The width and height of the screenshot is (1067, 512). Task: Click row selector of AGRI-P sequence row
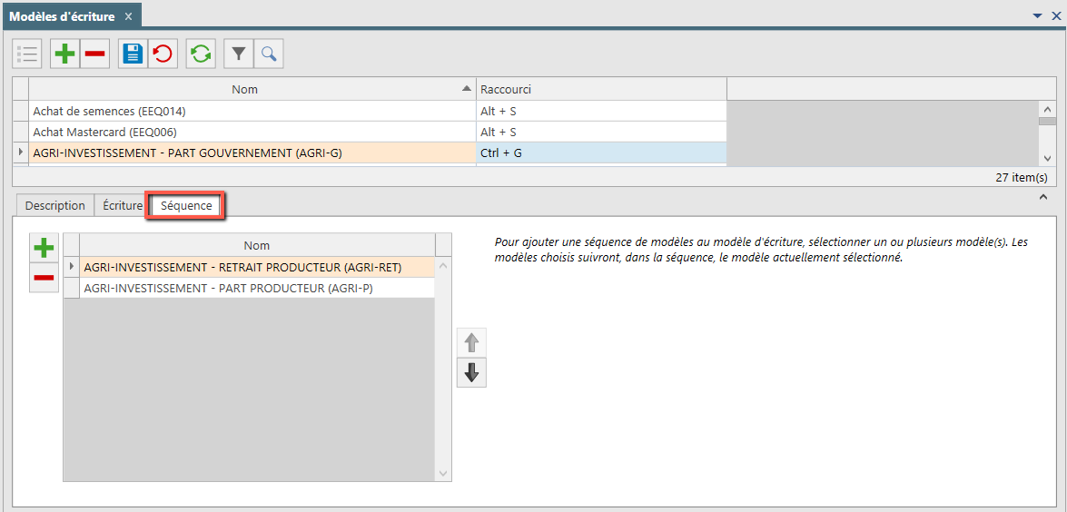pyautogui.click(x=72, y=289)
